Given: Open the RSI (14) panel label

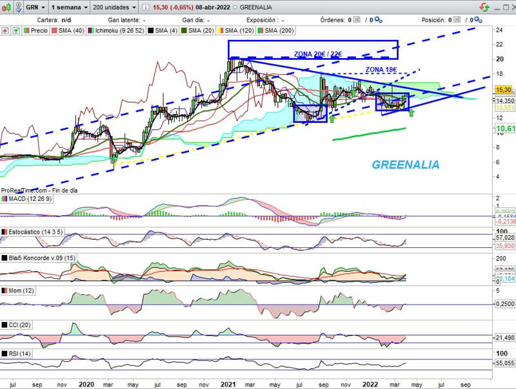Looking at the screenshot, I should [x=16, y=354].
